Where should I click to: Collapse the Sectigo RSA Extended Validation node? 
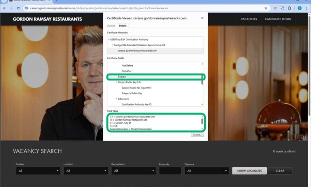pyautogui.click(x=112, y=45)
